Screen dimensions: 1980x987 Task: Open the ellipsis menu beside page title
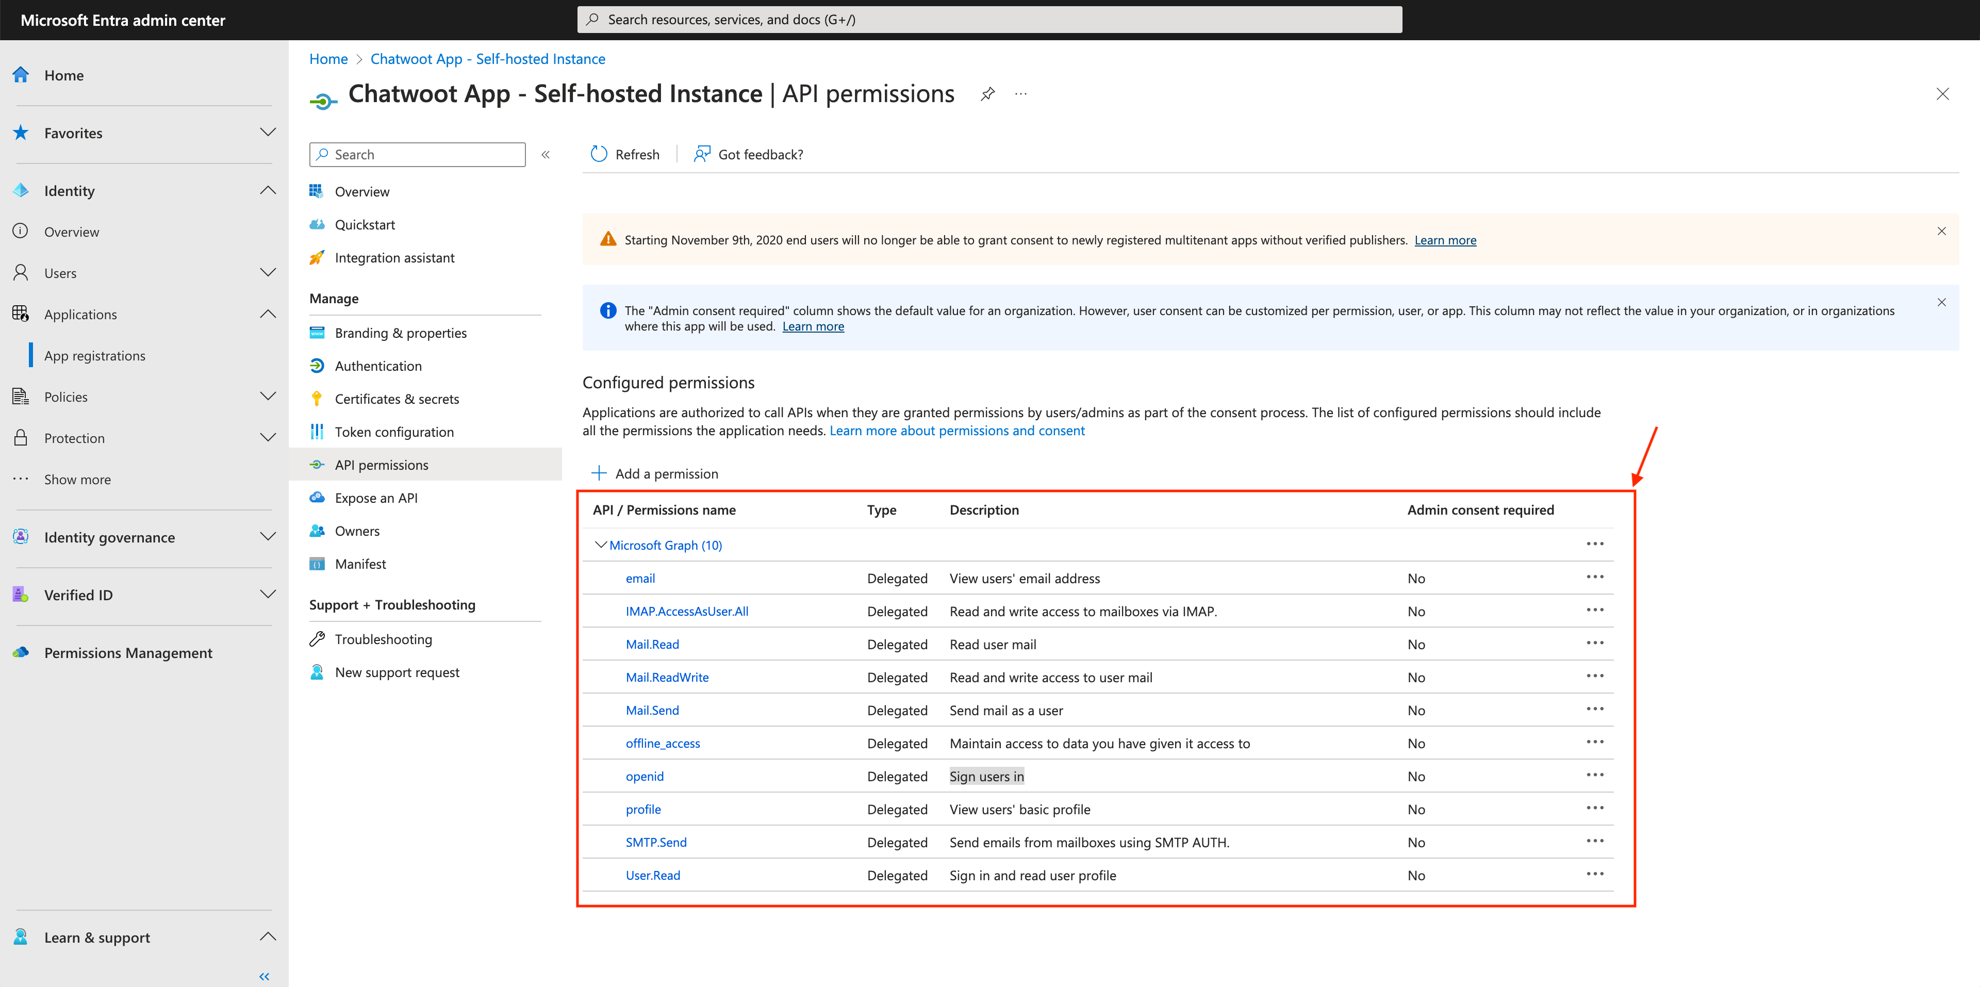click(1021, 94)
